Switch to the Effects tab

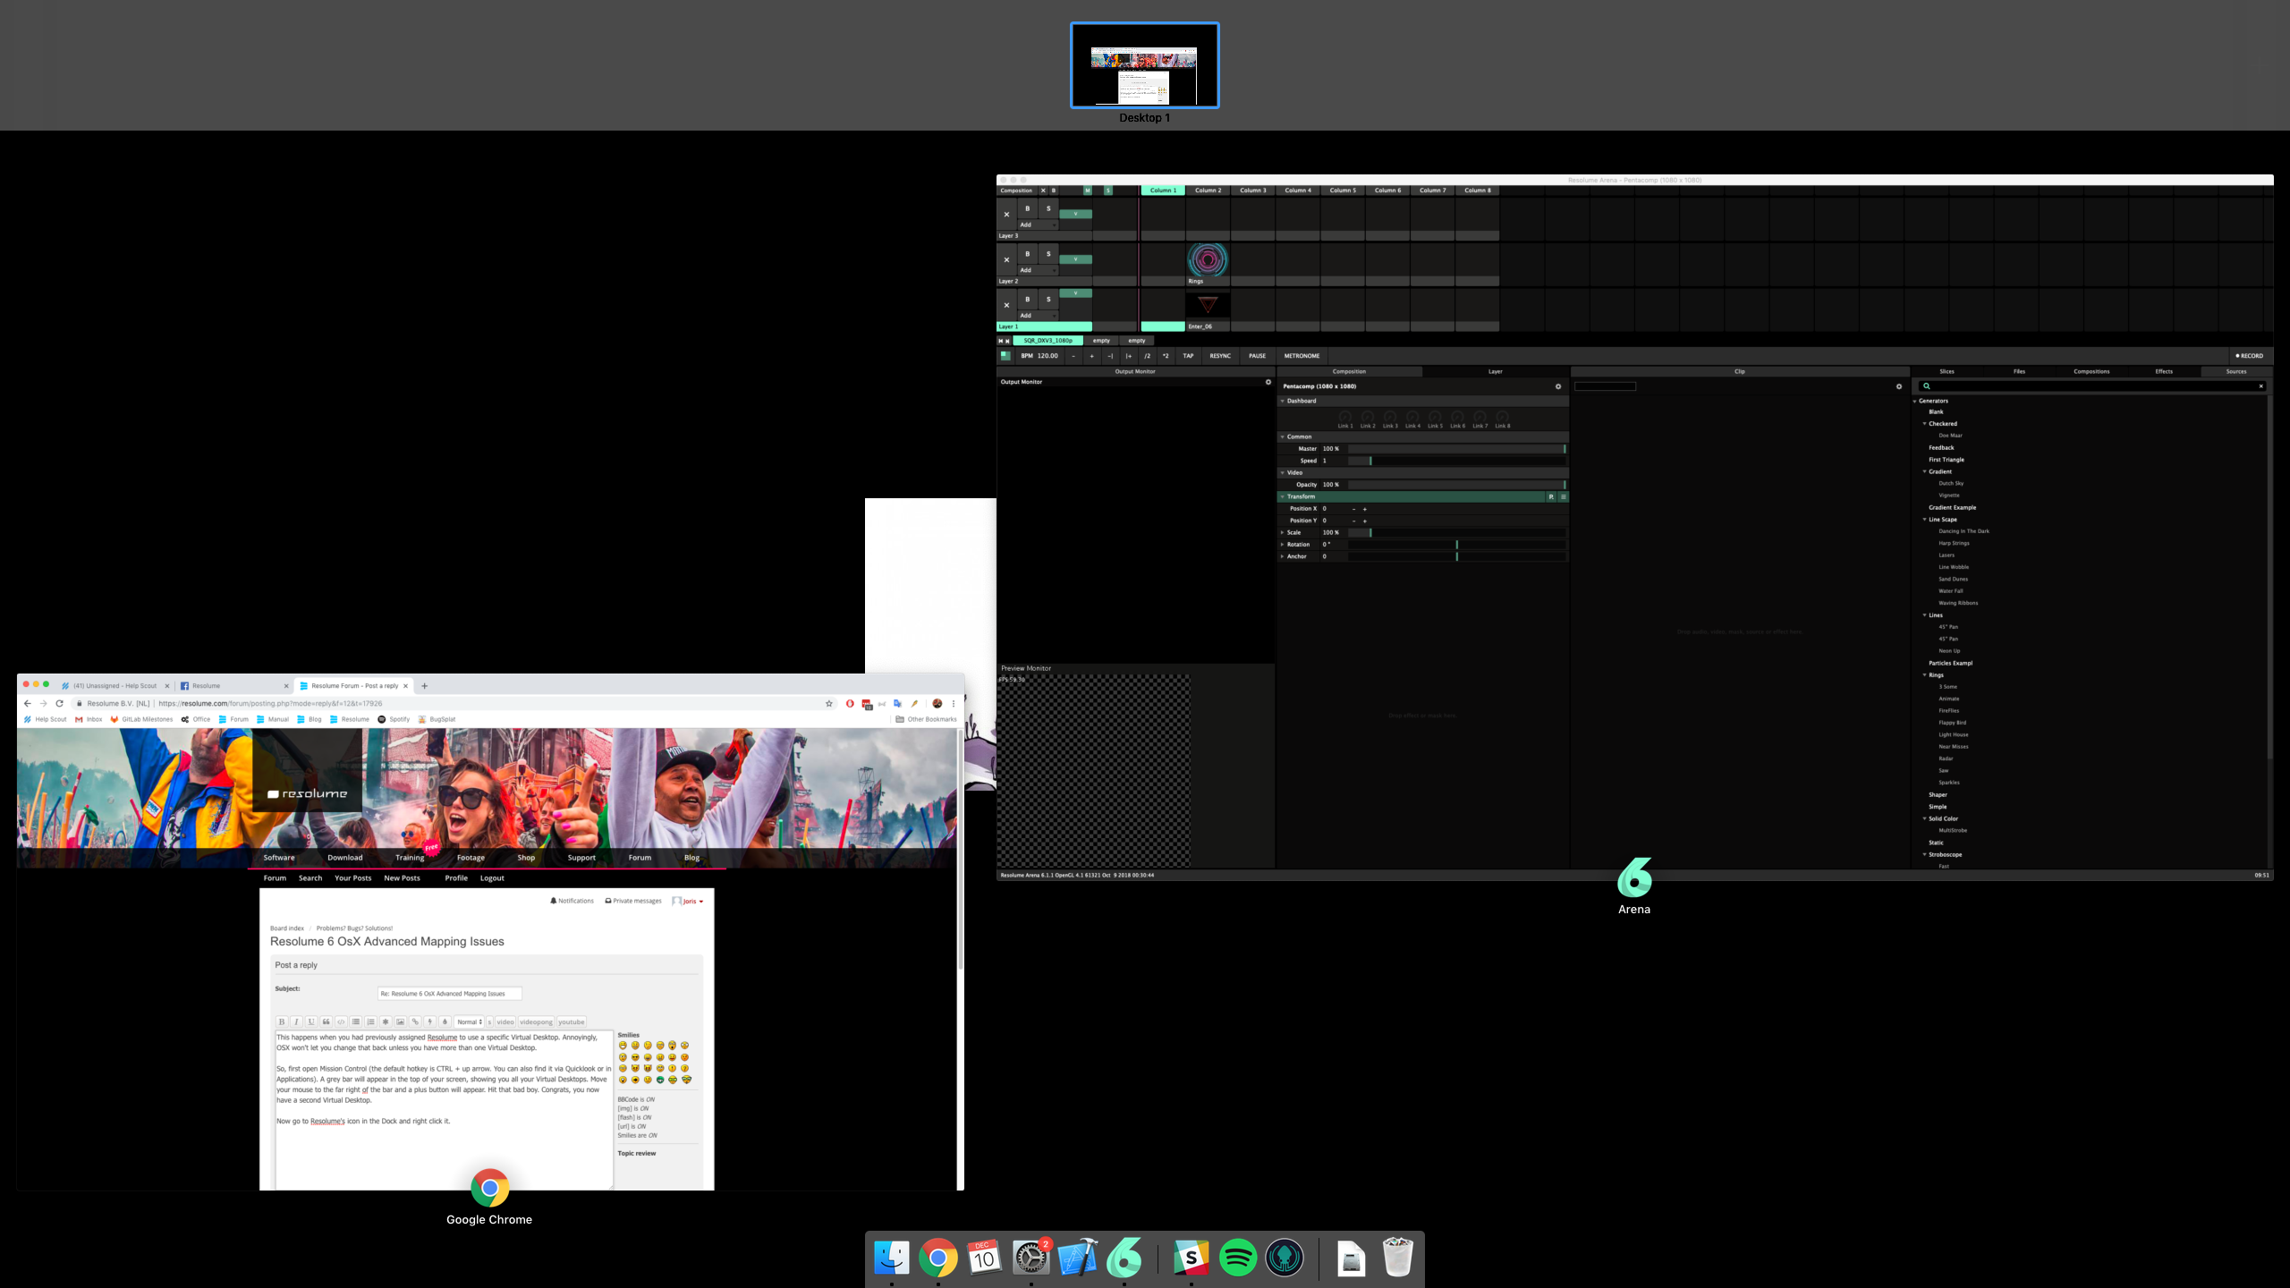(x=2163, y=371)
